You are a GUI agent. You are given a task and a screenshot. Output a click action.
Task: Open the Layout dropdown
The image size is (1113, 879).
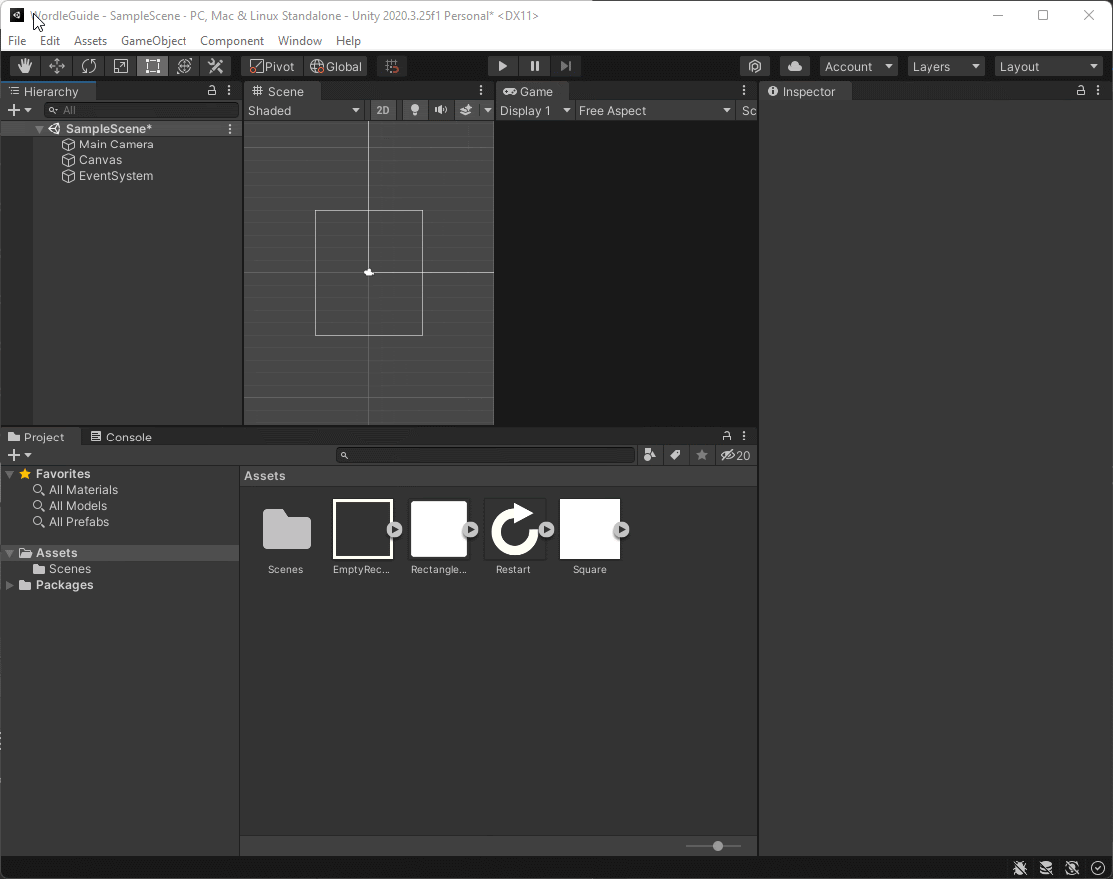click(1049, 66)
